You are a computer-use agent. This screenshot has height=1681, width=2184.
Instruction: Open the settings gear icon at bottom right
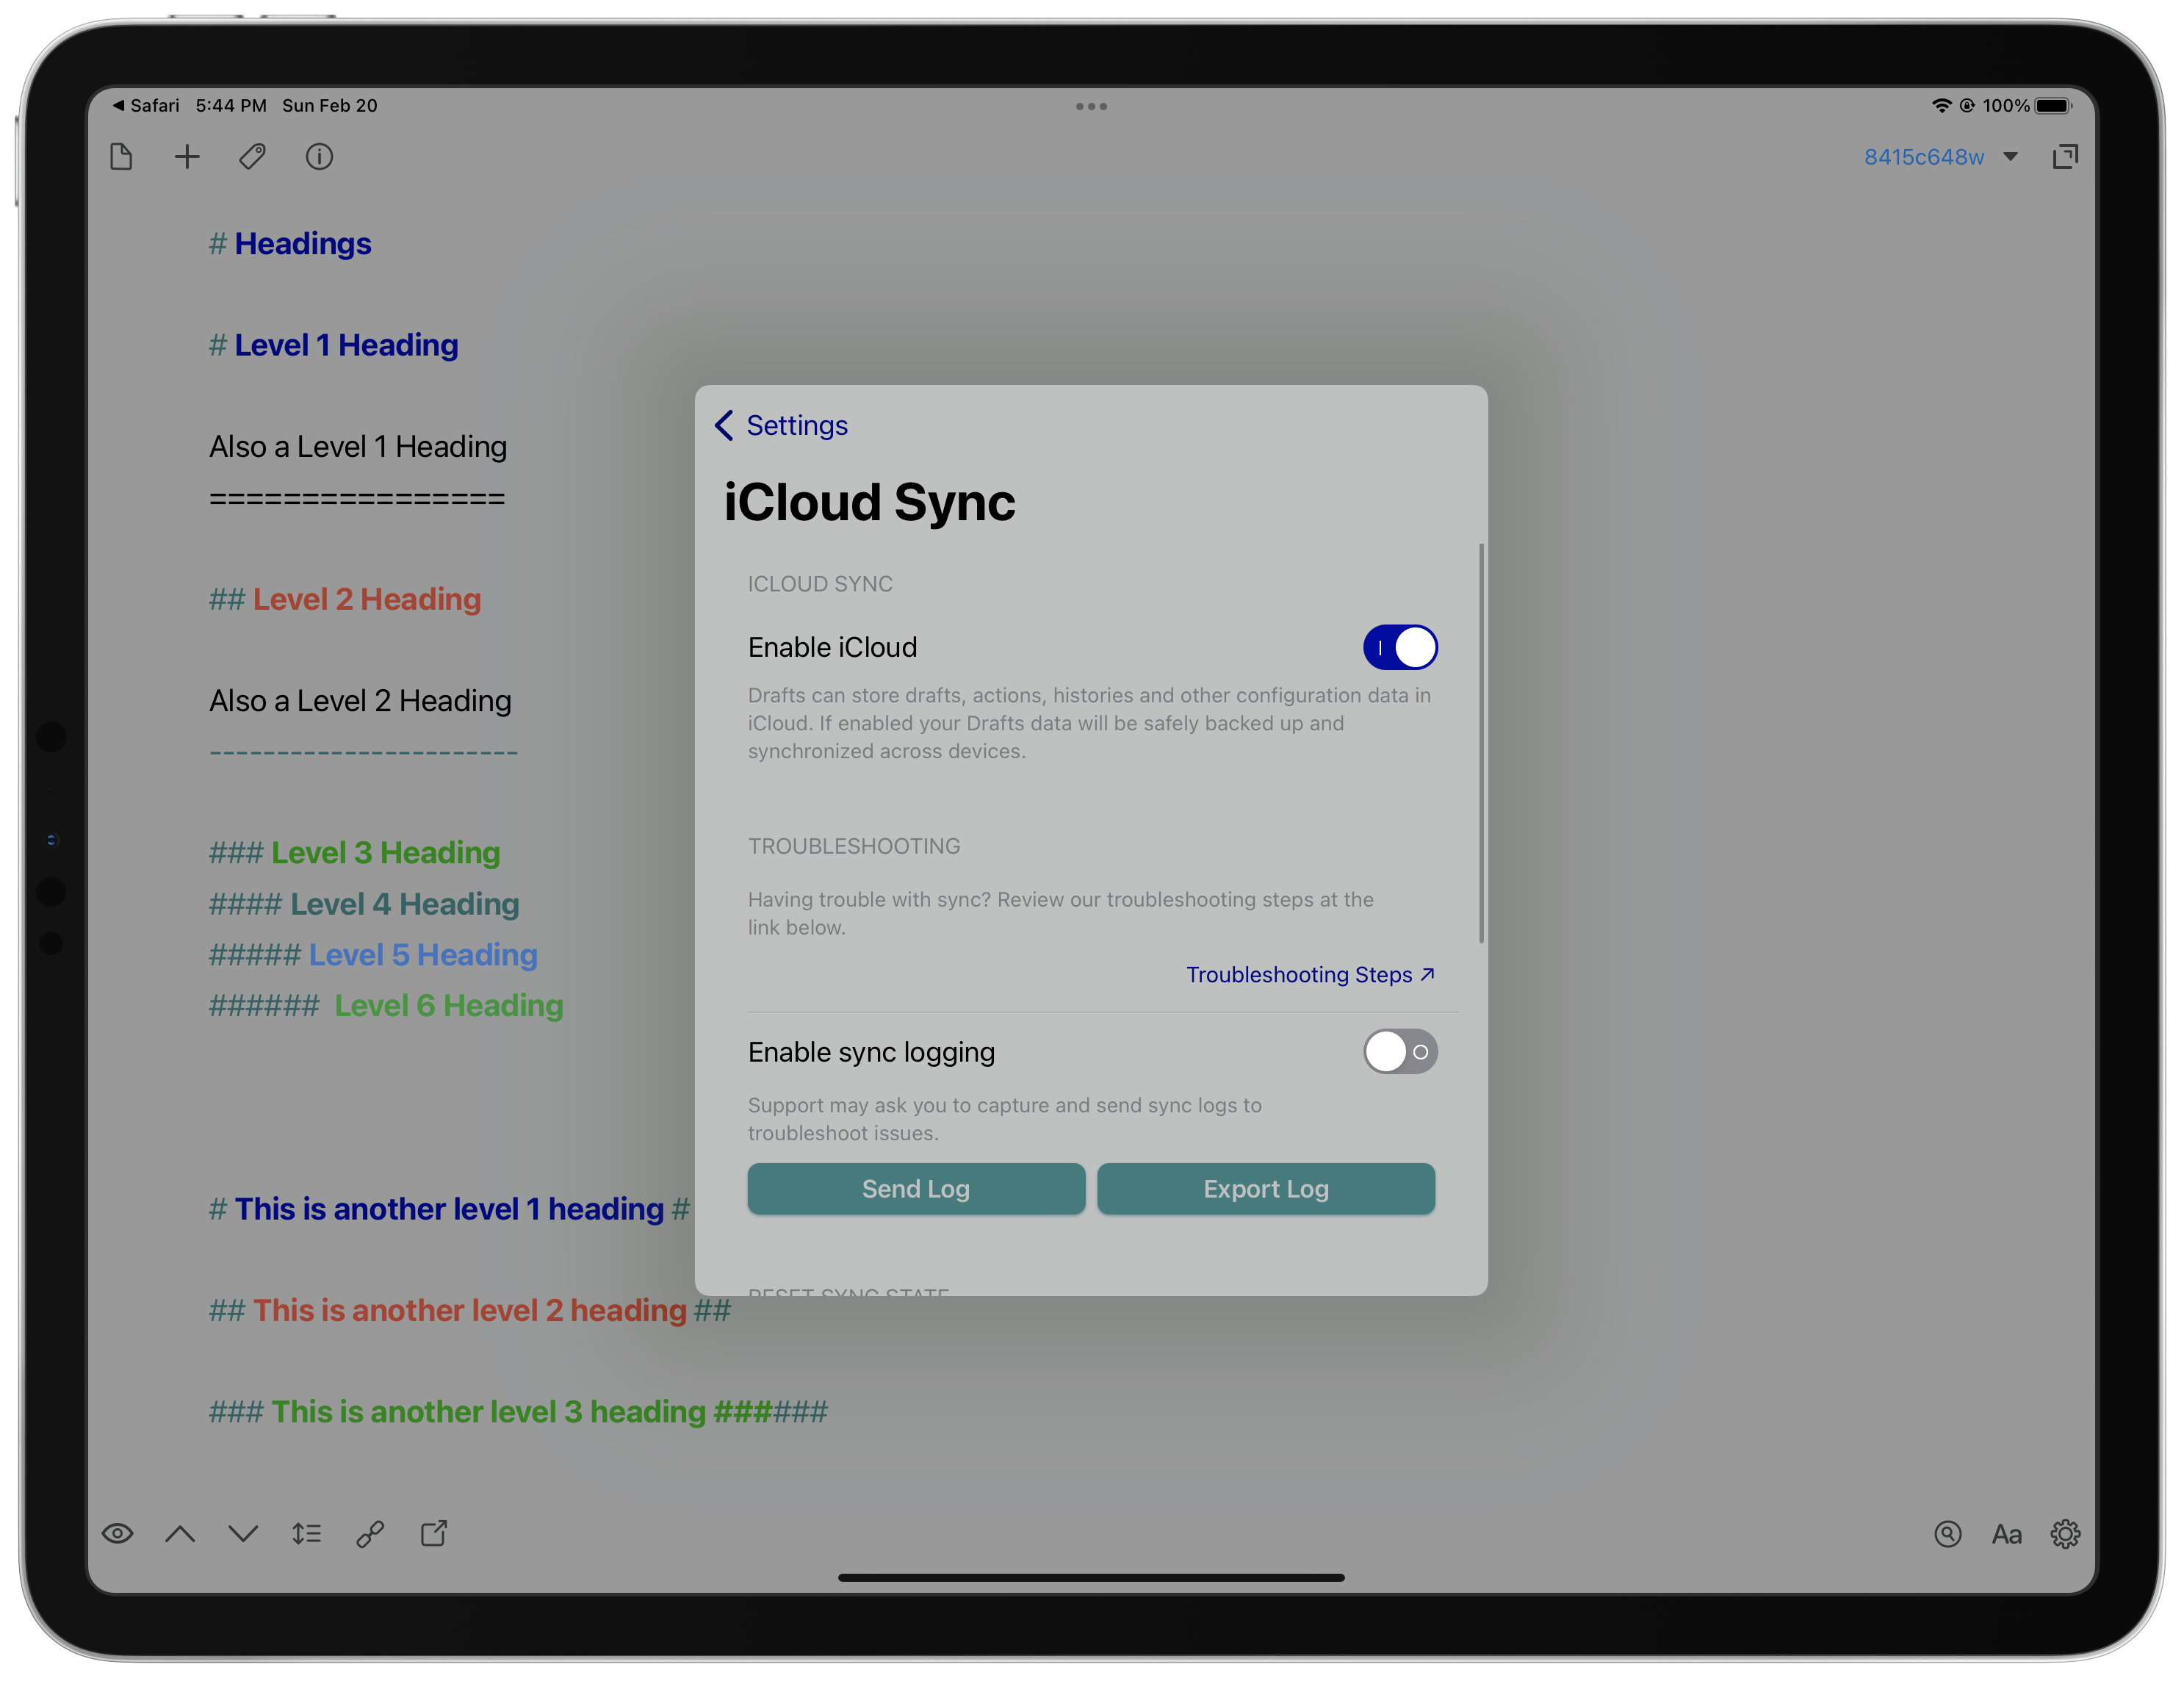pyautogui.click(x=2066, y=1533)
